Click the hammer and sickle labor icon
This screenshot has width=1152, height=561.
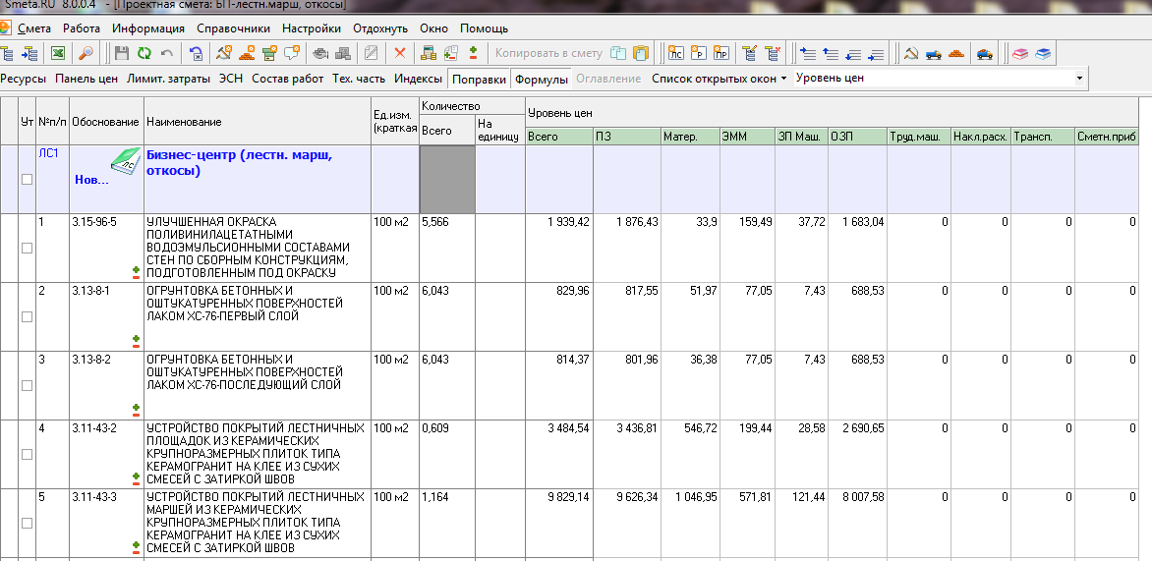click(910, 53)
